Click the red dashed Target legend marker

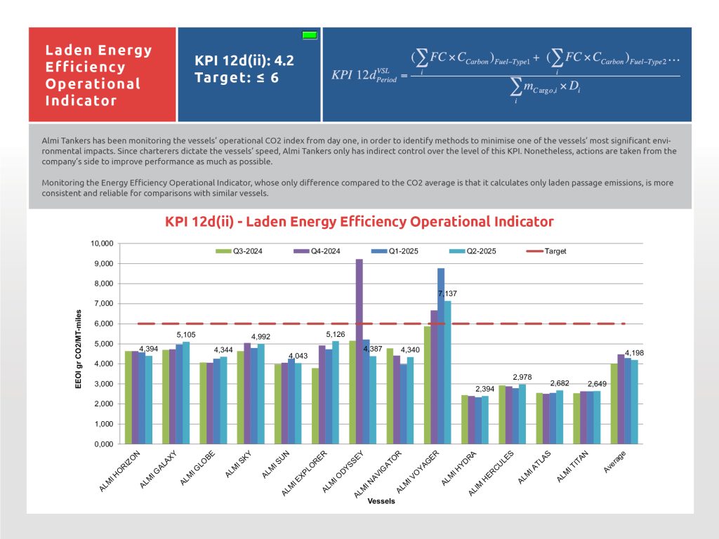click(534, 251)
